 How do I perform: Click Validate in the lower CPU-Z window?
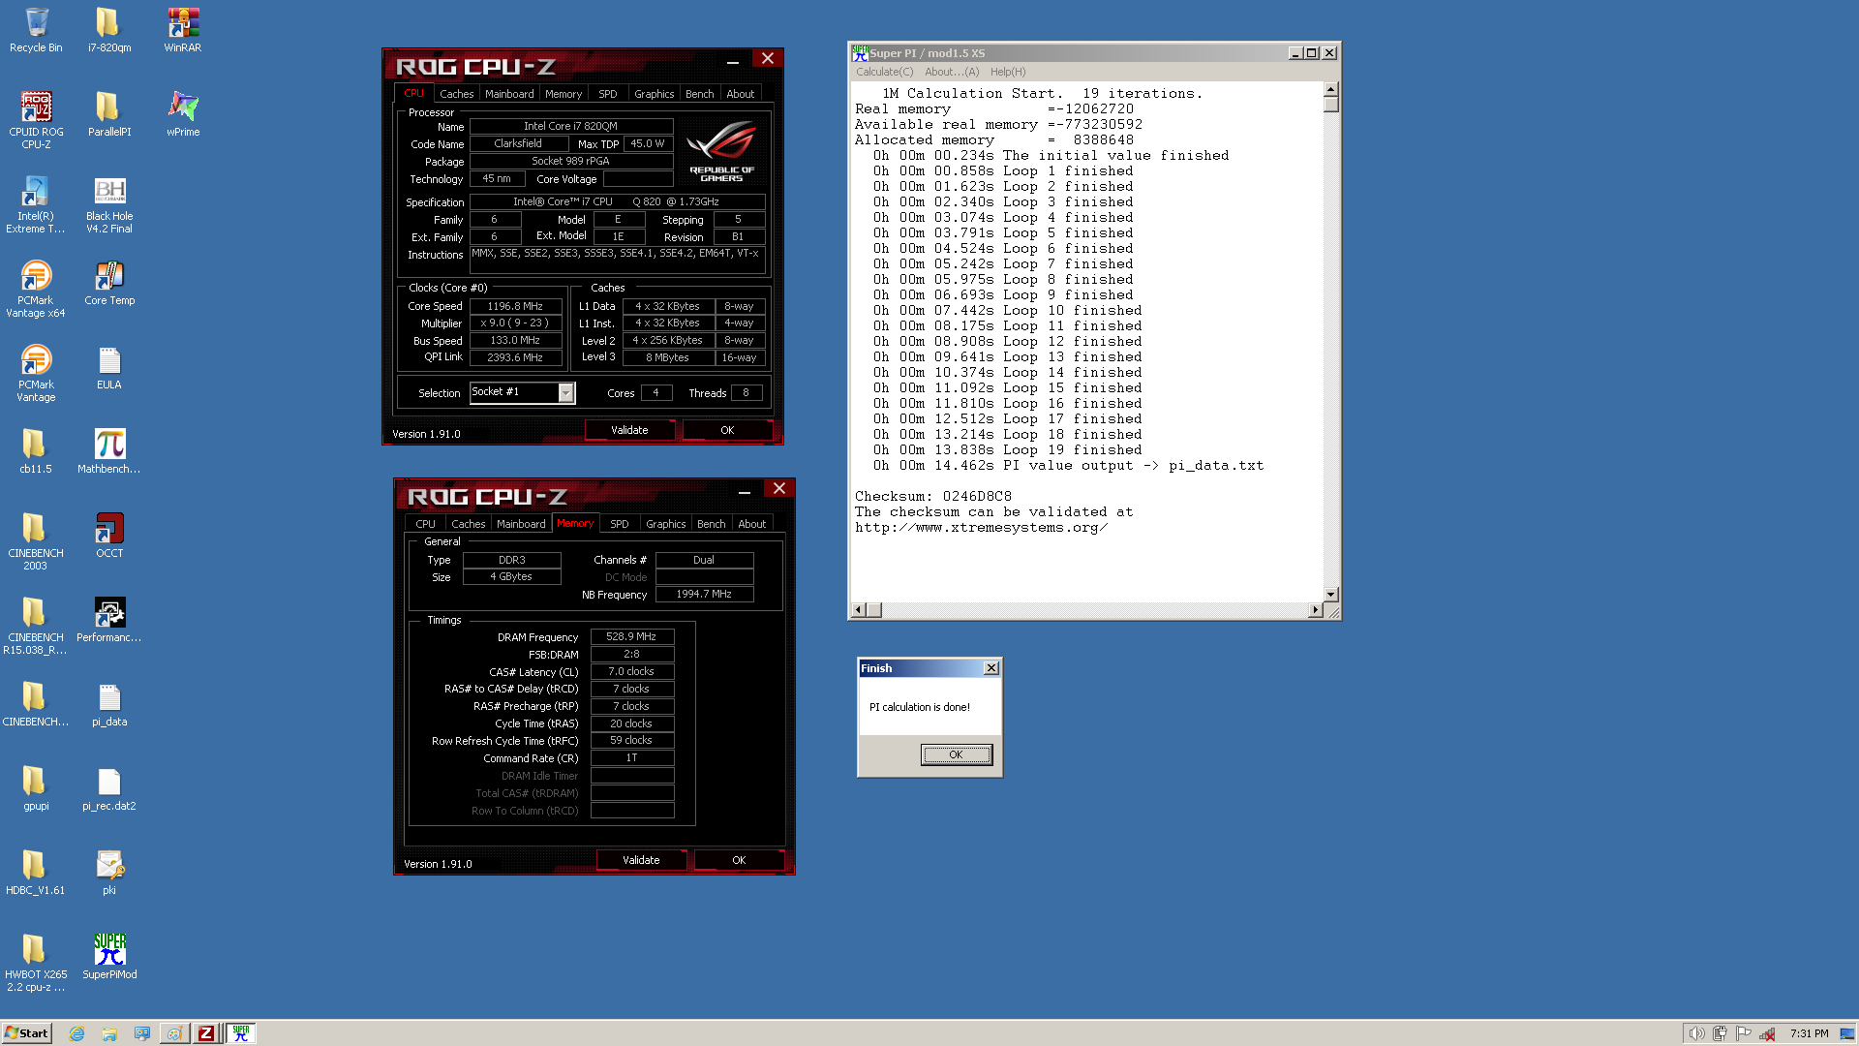tap(641, 860)
